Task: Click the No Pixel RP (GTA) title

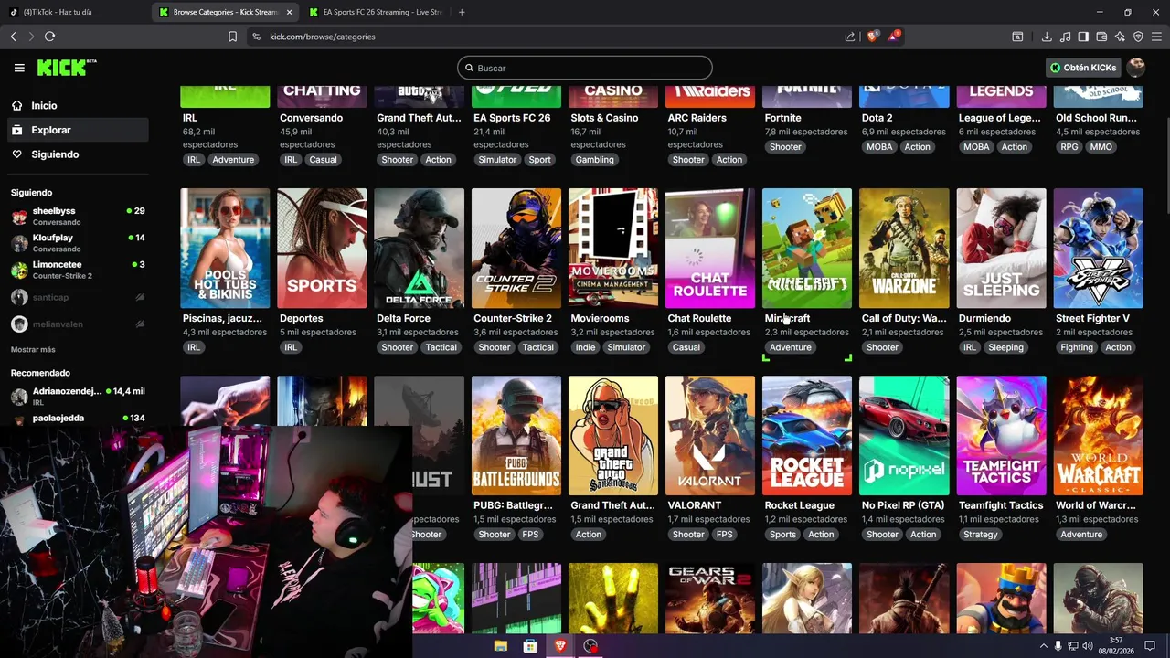Action: coord(903,505)
